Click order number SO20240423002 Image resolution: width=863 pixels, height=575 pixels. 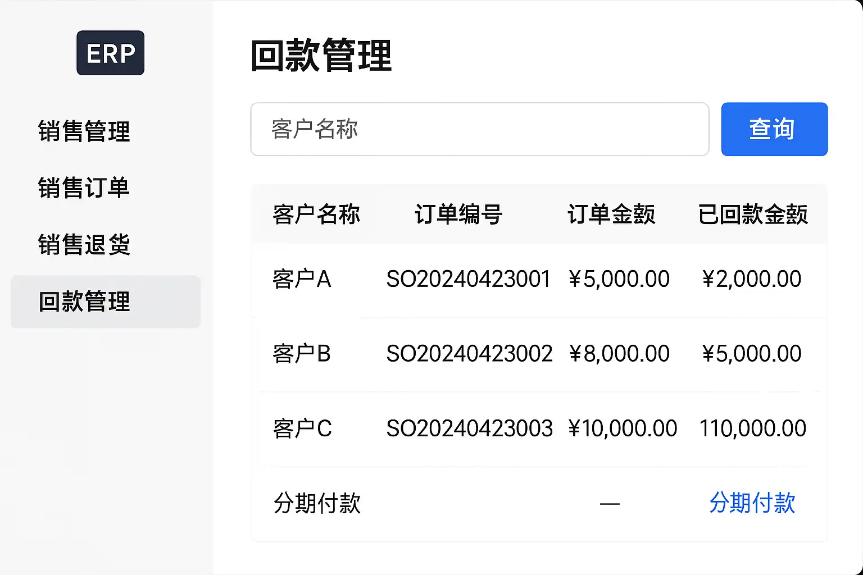click(x=469, y=354)
